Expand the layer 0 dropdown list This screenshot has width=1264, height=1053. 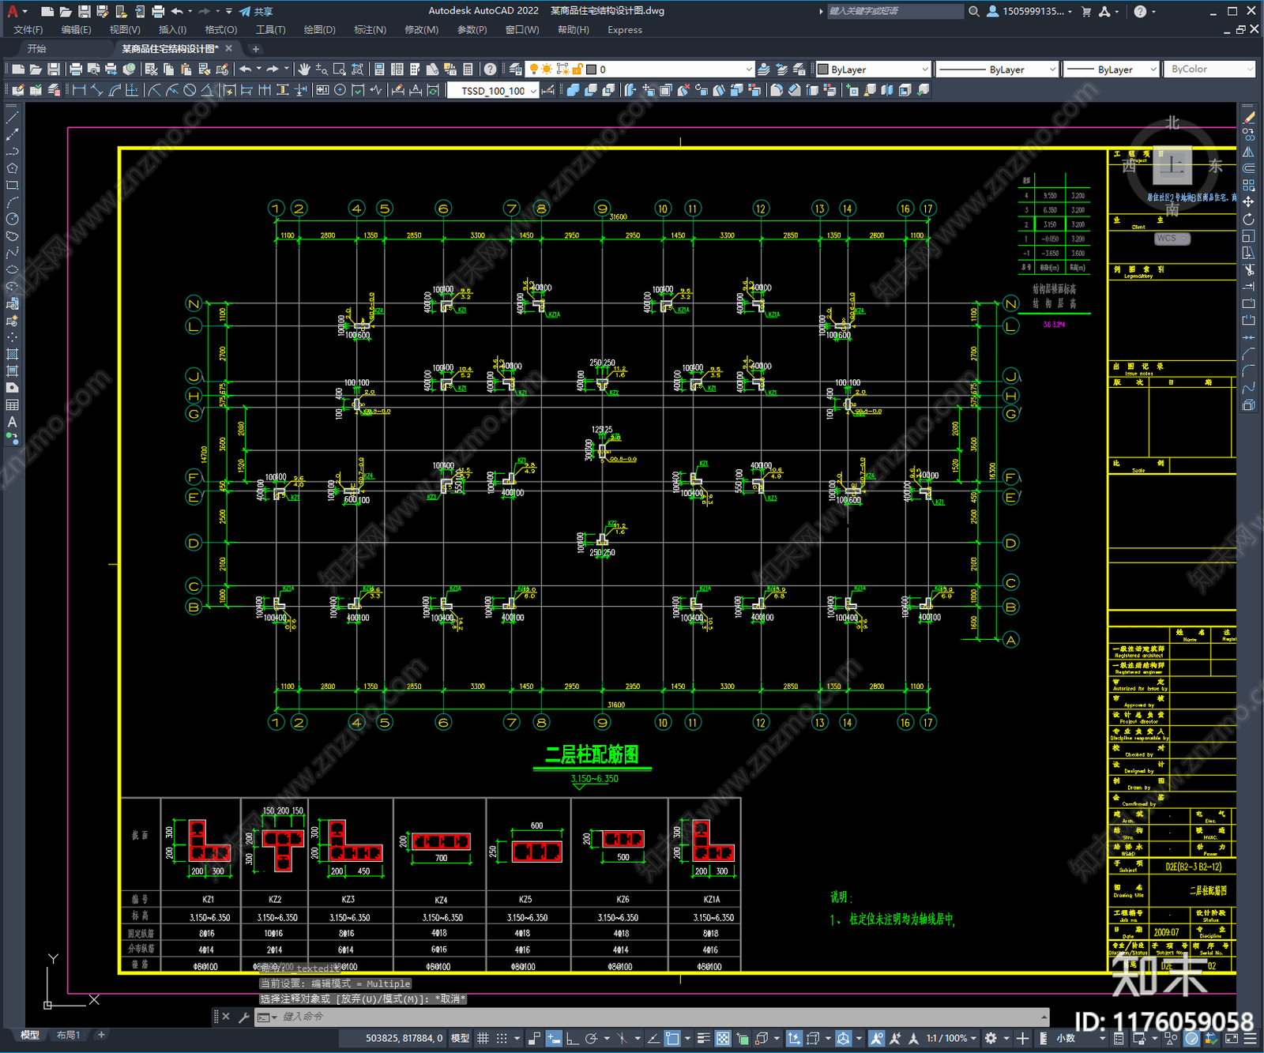point(749,70)
